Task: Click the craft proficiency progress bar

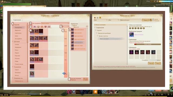Action: coord(148,44)
